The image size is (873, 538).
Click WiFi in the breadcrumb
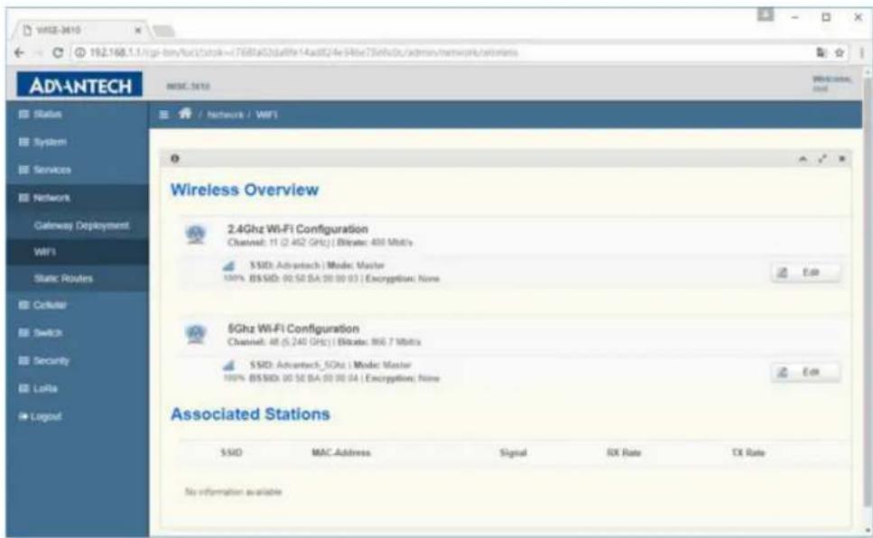click(x=266, y=115)
